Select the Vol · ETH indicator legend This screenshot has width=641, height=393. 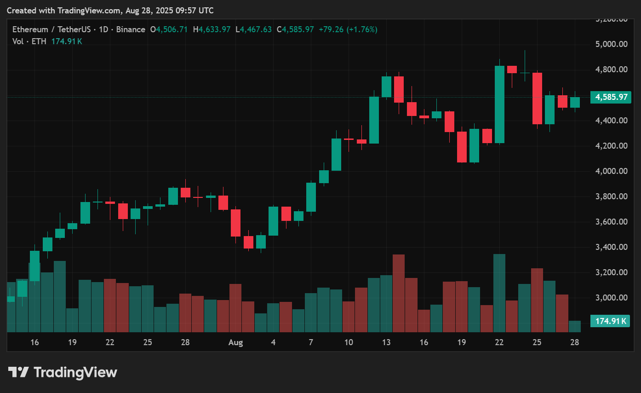click(x=29, y=41)
